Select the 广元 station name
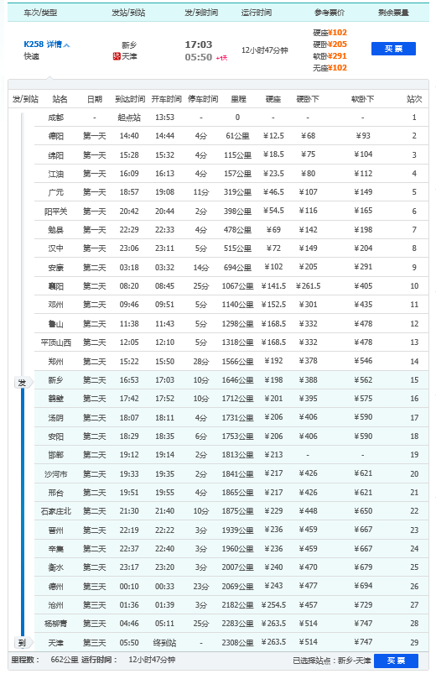The height and width of the screenshot is (674, 436). (x=56, y=192)
